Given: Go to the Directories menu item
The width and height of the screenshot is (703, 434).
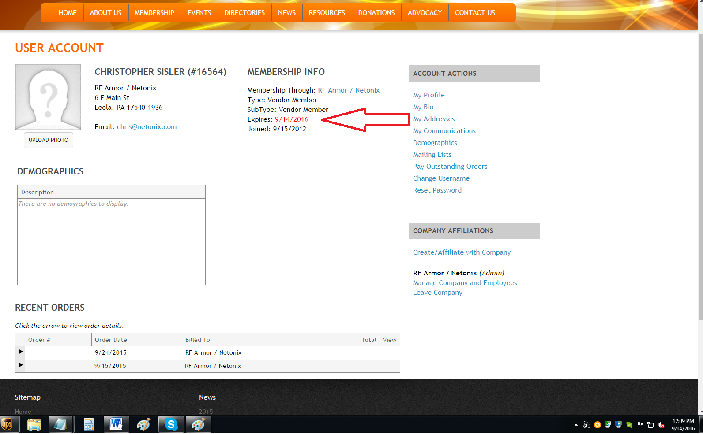Looking at the screenshot, I should [244, 13].
